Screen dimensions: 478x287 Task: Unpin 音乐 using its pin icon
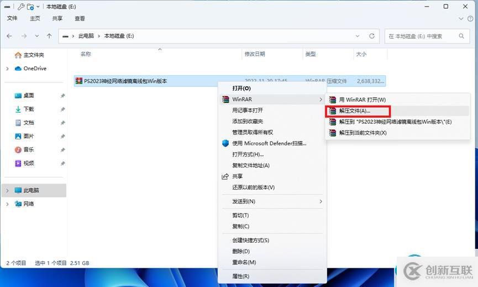point(62,150)
